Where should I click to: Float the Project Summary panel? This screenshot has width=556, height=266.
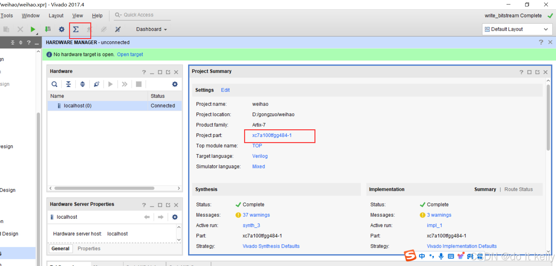tap(537, 72)
